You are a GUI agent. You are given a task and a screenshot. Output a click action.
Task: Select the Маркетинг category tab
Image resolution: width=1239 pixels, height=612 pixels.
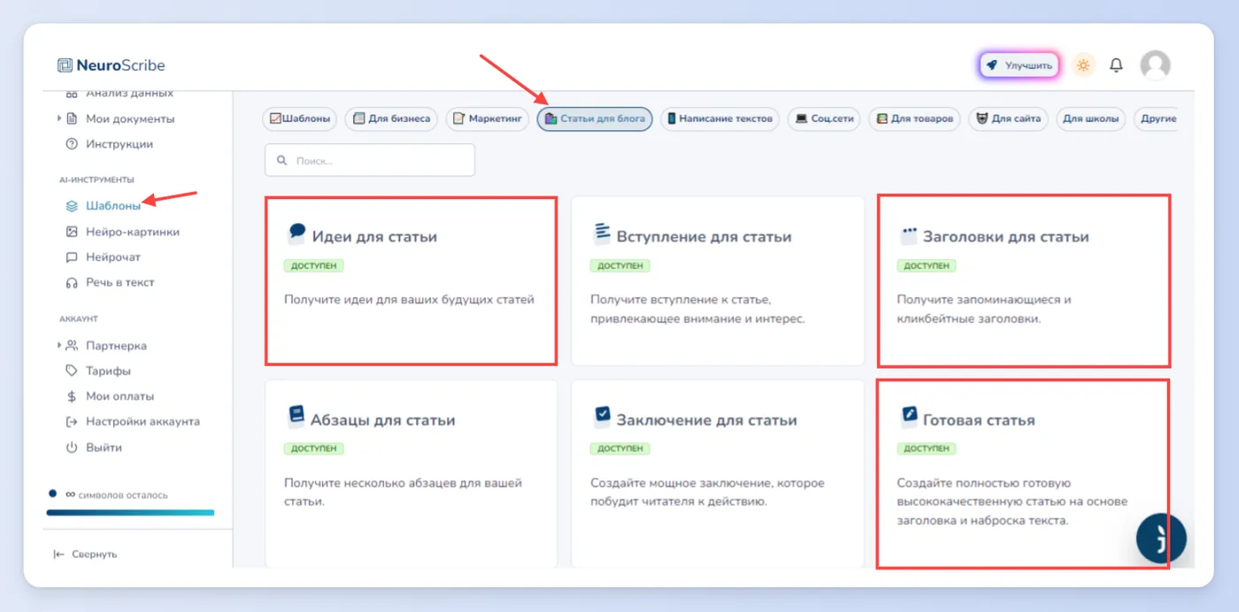click(487, 119)
